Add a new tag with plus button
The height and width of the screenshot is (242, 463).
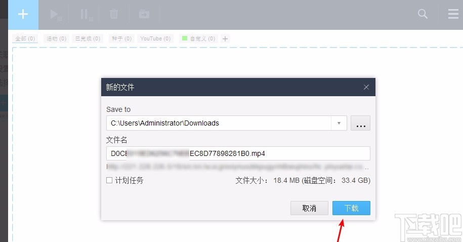(x=225, y=38)
